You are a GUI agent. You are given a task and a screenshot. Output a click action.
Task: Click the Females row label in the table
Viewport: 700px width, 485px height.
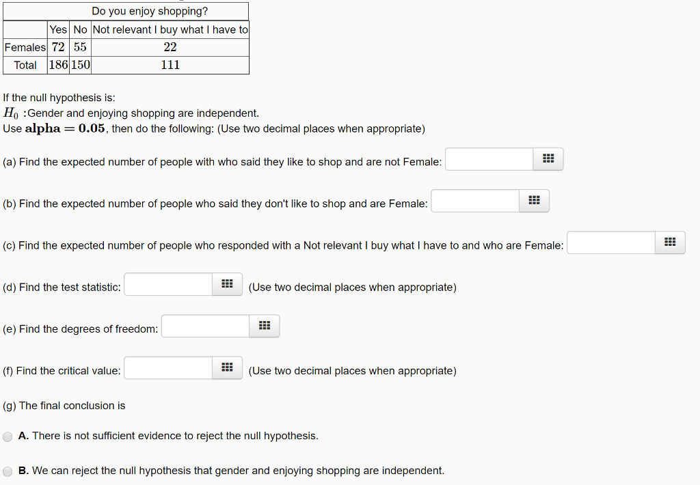(x=25, y=47)
